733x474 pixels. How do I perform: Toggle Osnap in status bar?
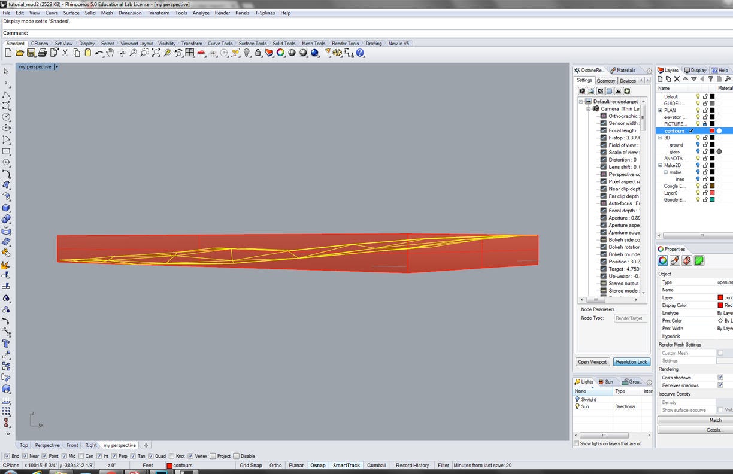click(318, 465)
